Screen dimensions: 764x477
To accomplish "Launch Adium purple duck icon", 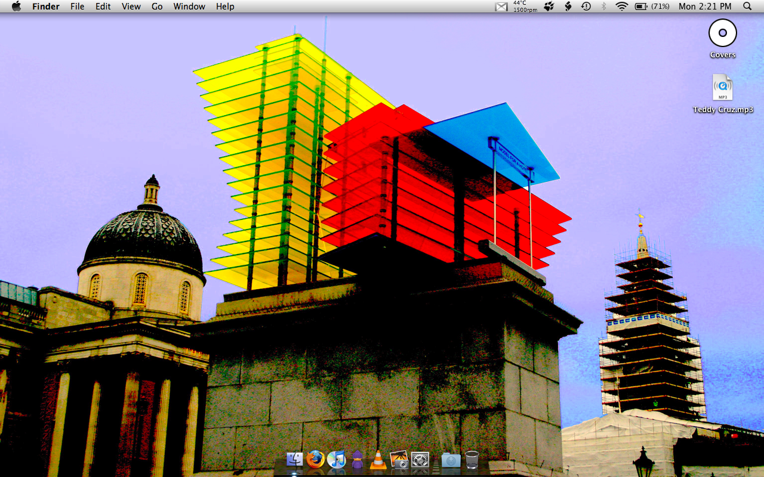I will [x=358, y=459].
